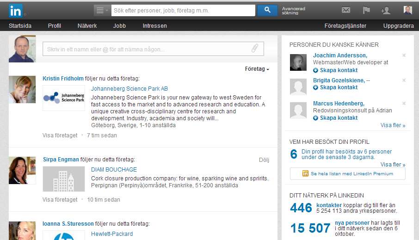The image size is (419, 240).
Task: Click the 446 contacts number
Action: coord(301,208)
